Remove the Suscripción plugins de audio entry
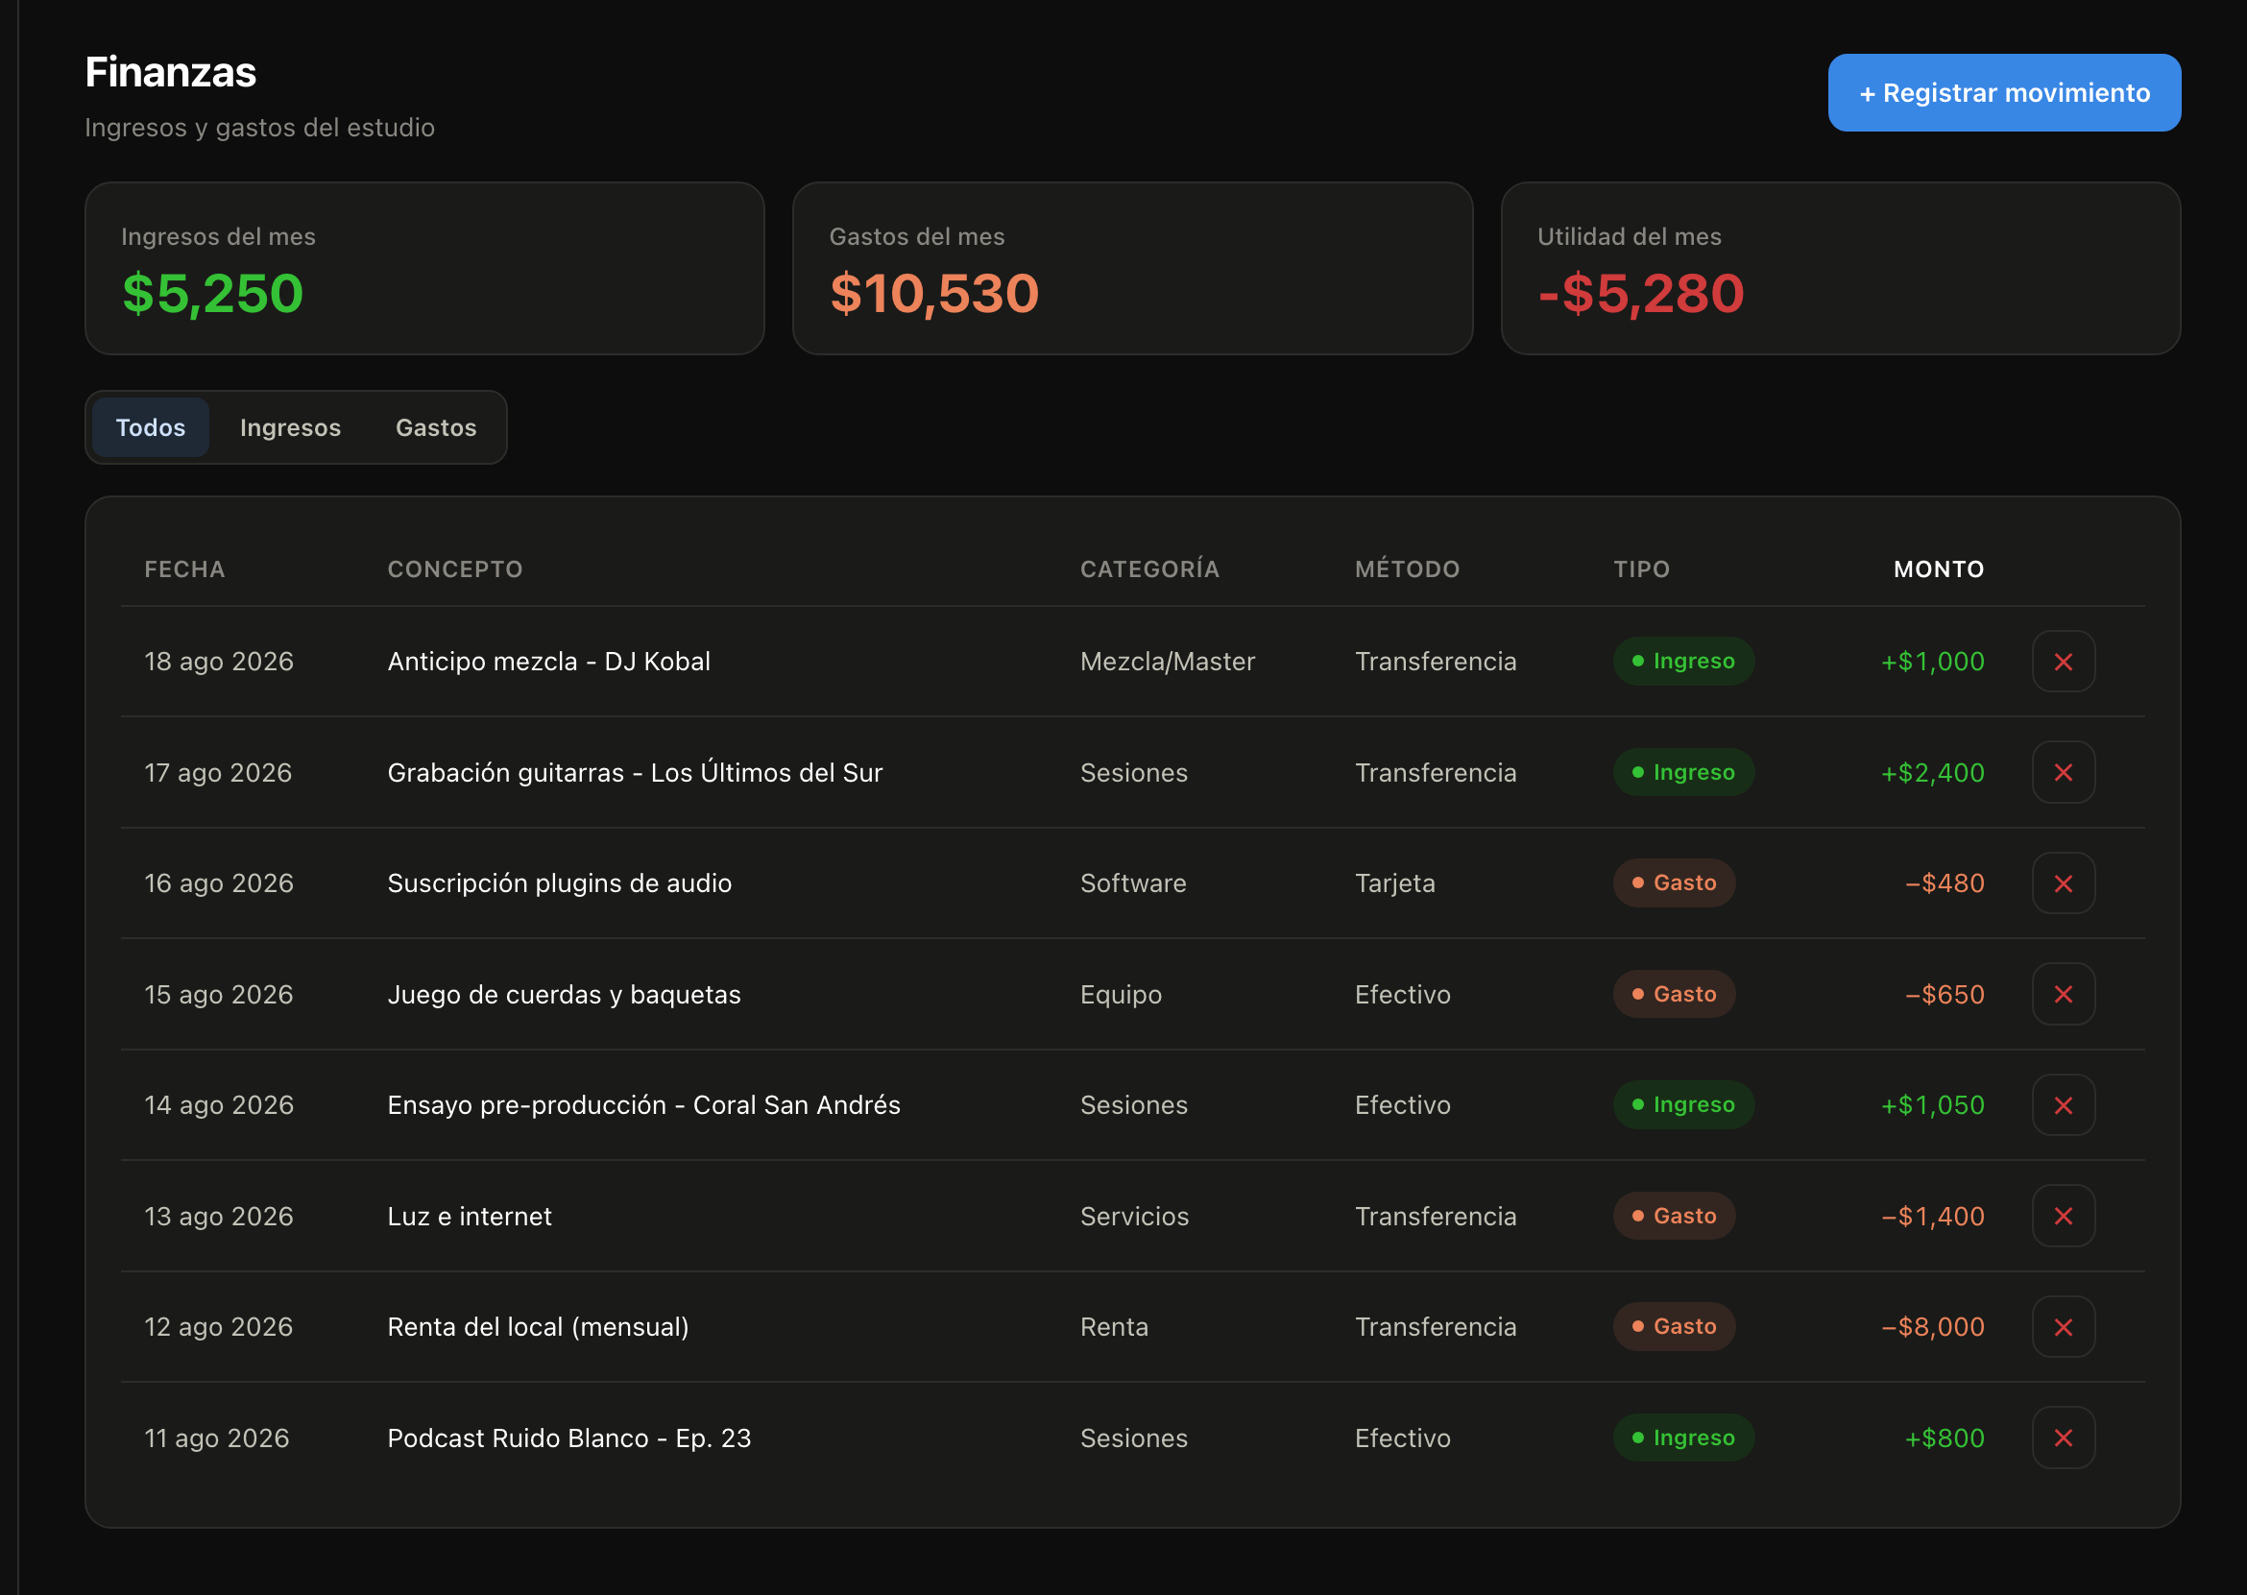This screenshot has height=1595, width=2247. pos(2063,882)
